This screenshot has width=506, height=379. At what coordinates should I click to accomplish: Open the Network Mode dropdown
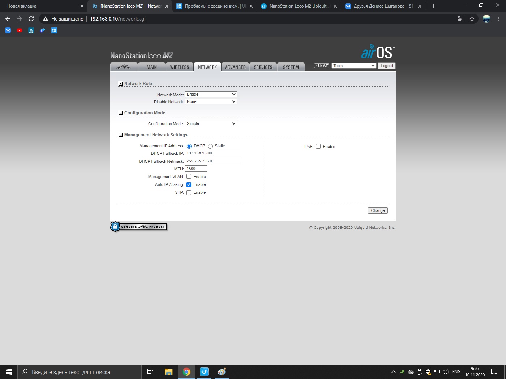211,94
